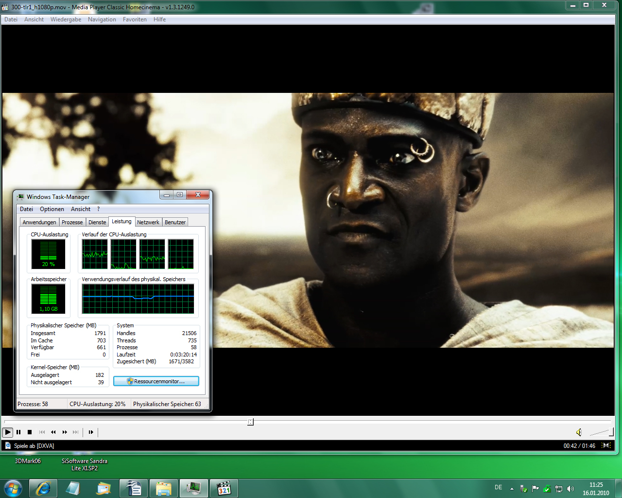Open the notepad icon on taskbar
The width and height of the screenshot is (622, 498).
[73, 488]
